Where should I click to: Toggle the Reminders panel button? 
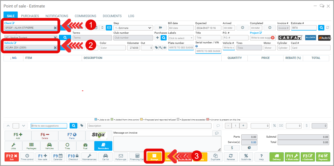coord(103,146)
